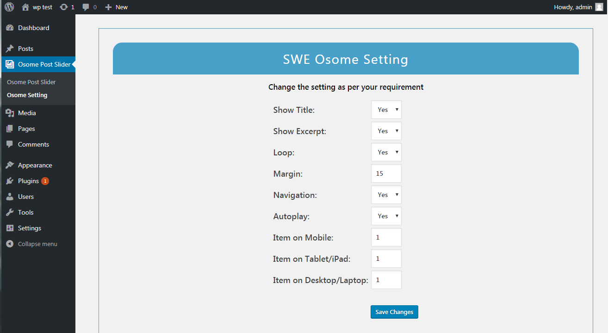This screenshot has width=608, height=333.
Task: Click the Osome Post Slider menu icon
Action: (10, 64)
